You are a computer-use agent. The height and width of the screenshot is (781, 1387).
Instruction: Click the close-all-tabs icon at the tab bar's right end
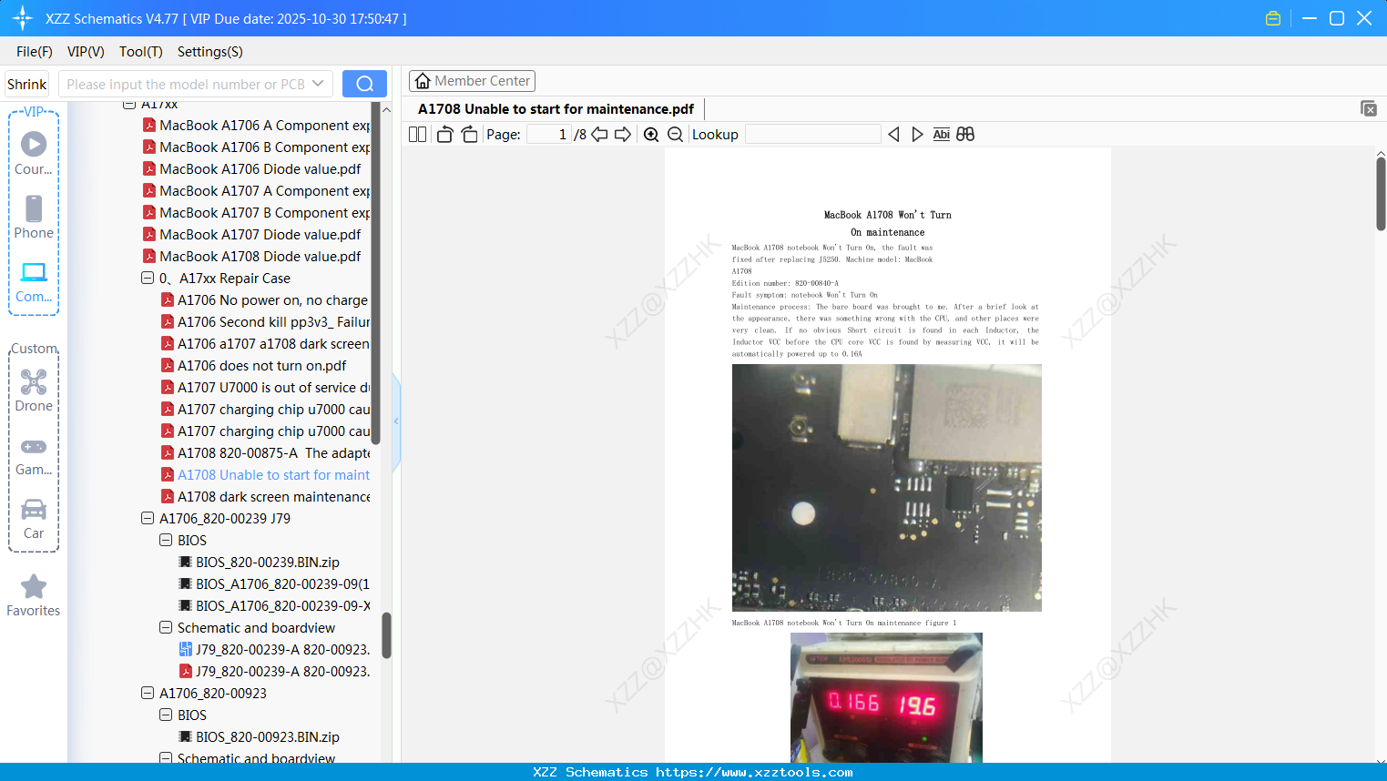click(x=1369, y=108)
